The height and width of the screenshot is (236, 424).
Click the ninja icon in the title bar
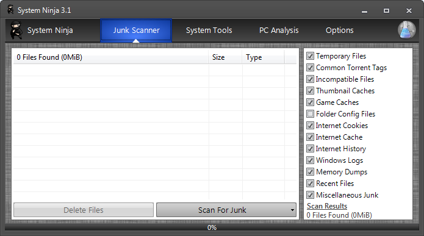point(10,10)
